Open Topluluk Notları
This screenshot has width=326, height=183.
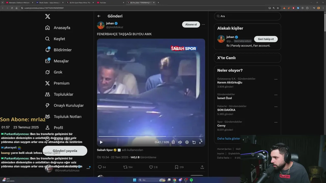tap(63, 117)
